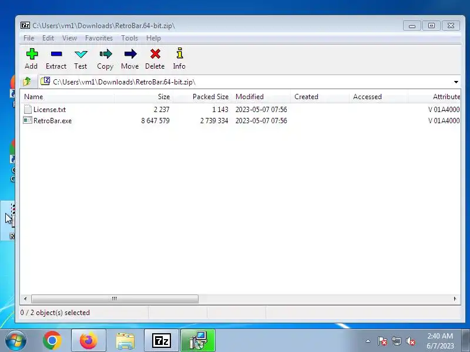
Task: Click the Extract minus icon
Action: 56,54
